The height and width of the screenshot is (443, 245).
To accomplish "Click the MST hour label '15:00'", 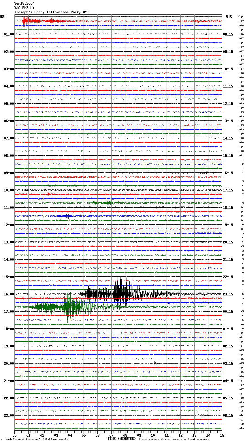I will [x=9, y=277].
